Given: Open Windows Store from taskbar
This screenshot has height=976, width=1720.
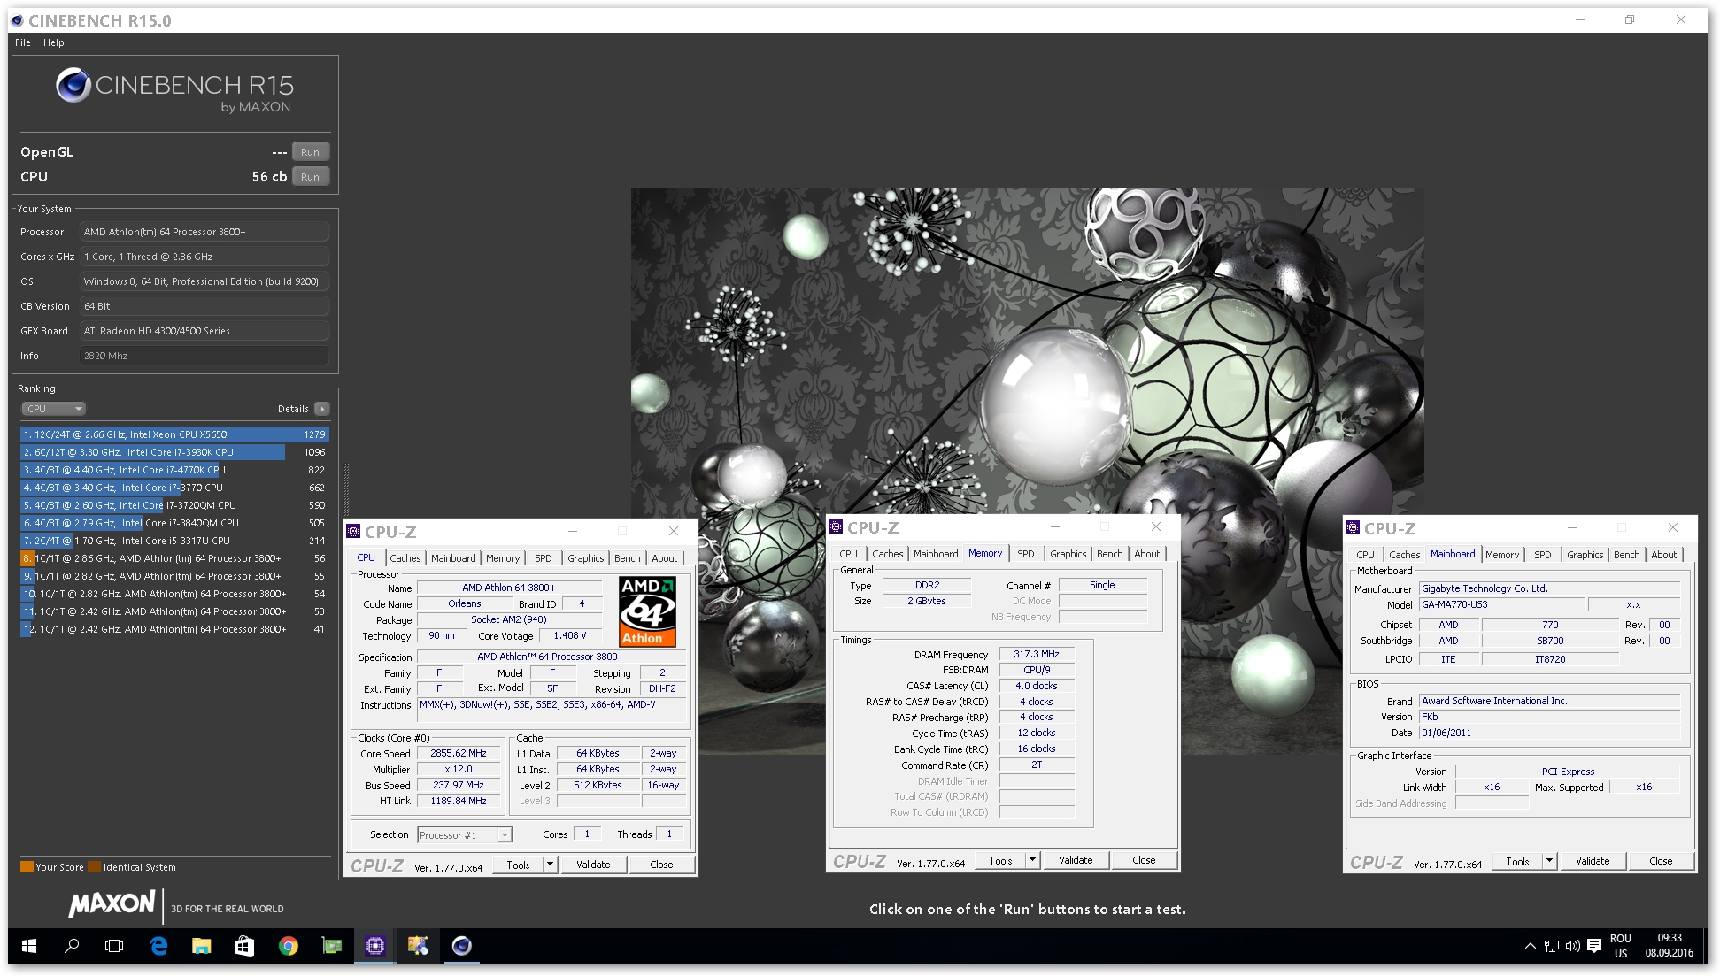Looking at the screenshot, I should [x=244, y=946].
